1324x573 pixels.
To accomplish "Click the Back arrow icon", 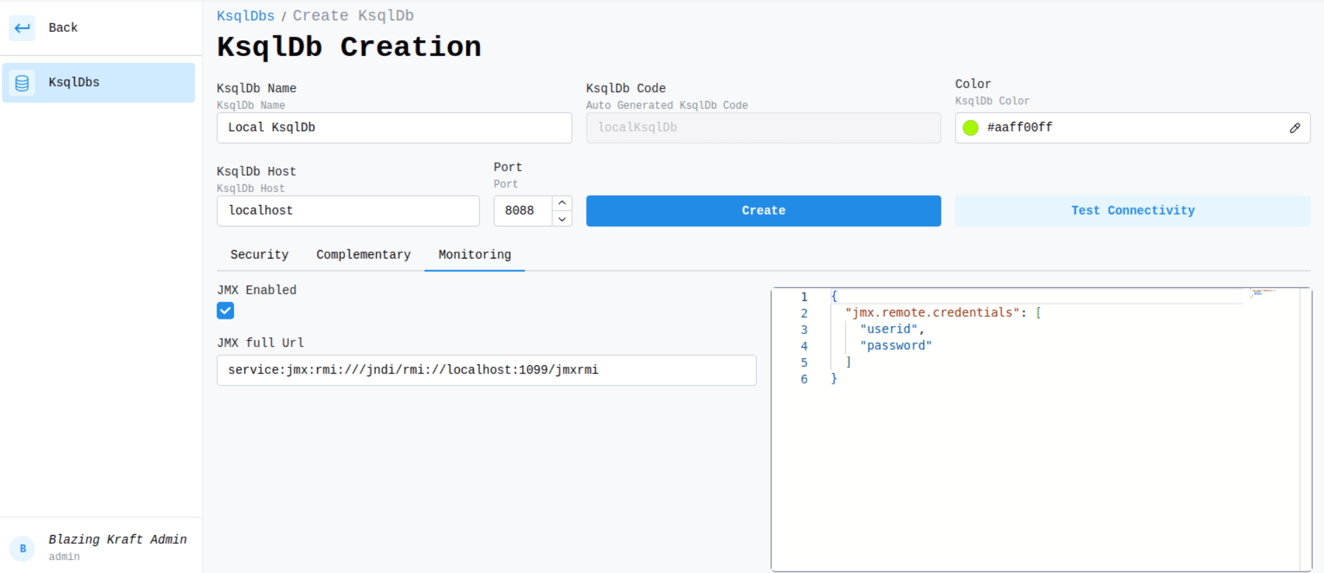I will tap(22, 28).
